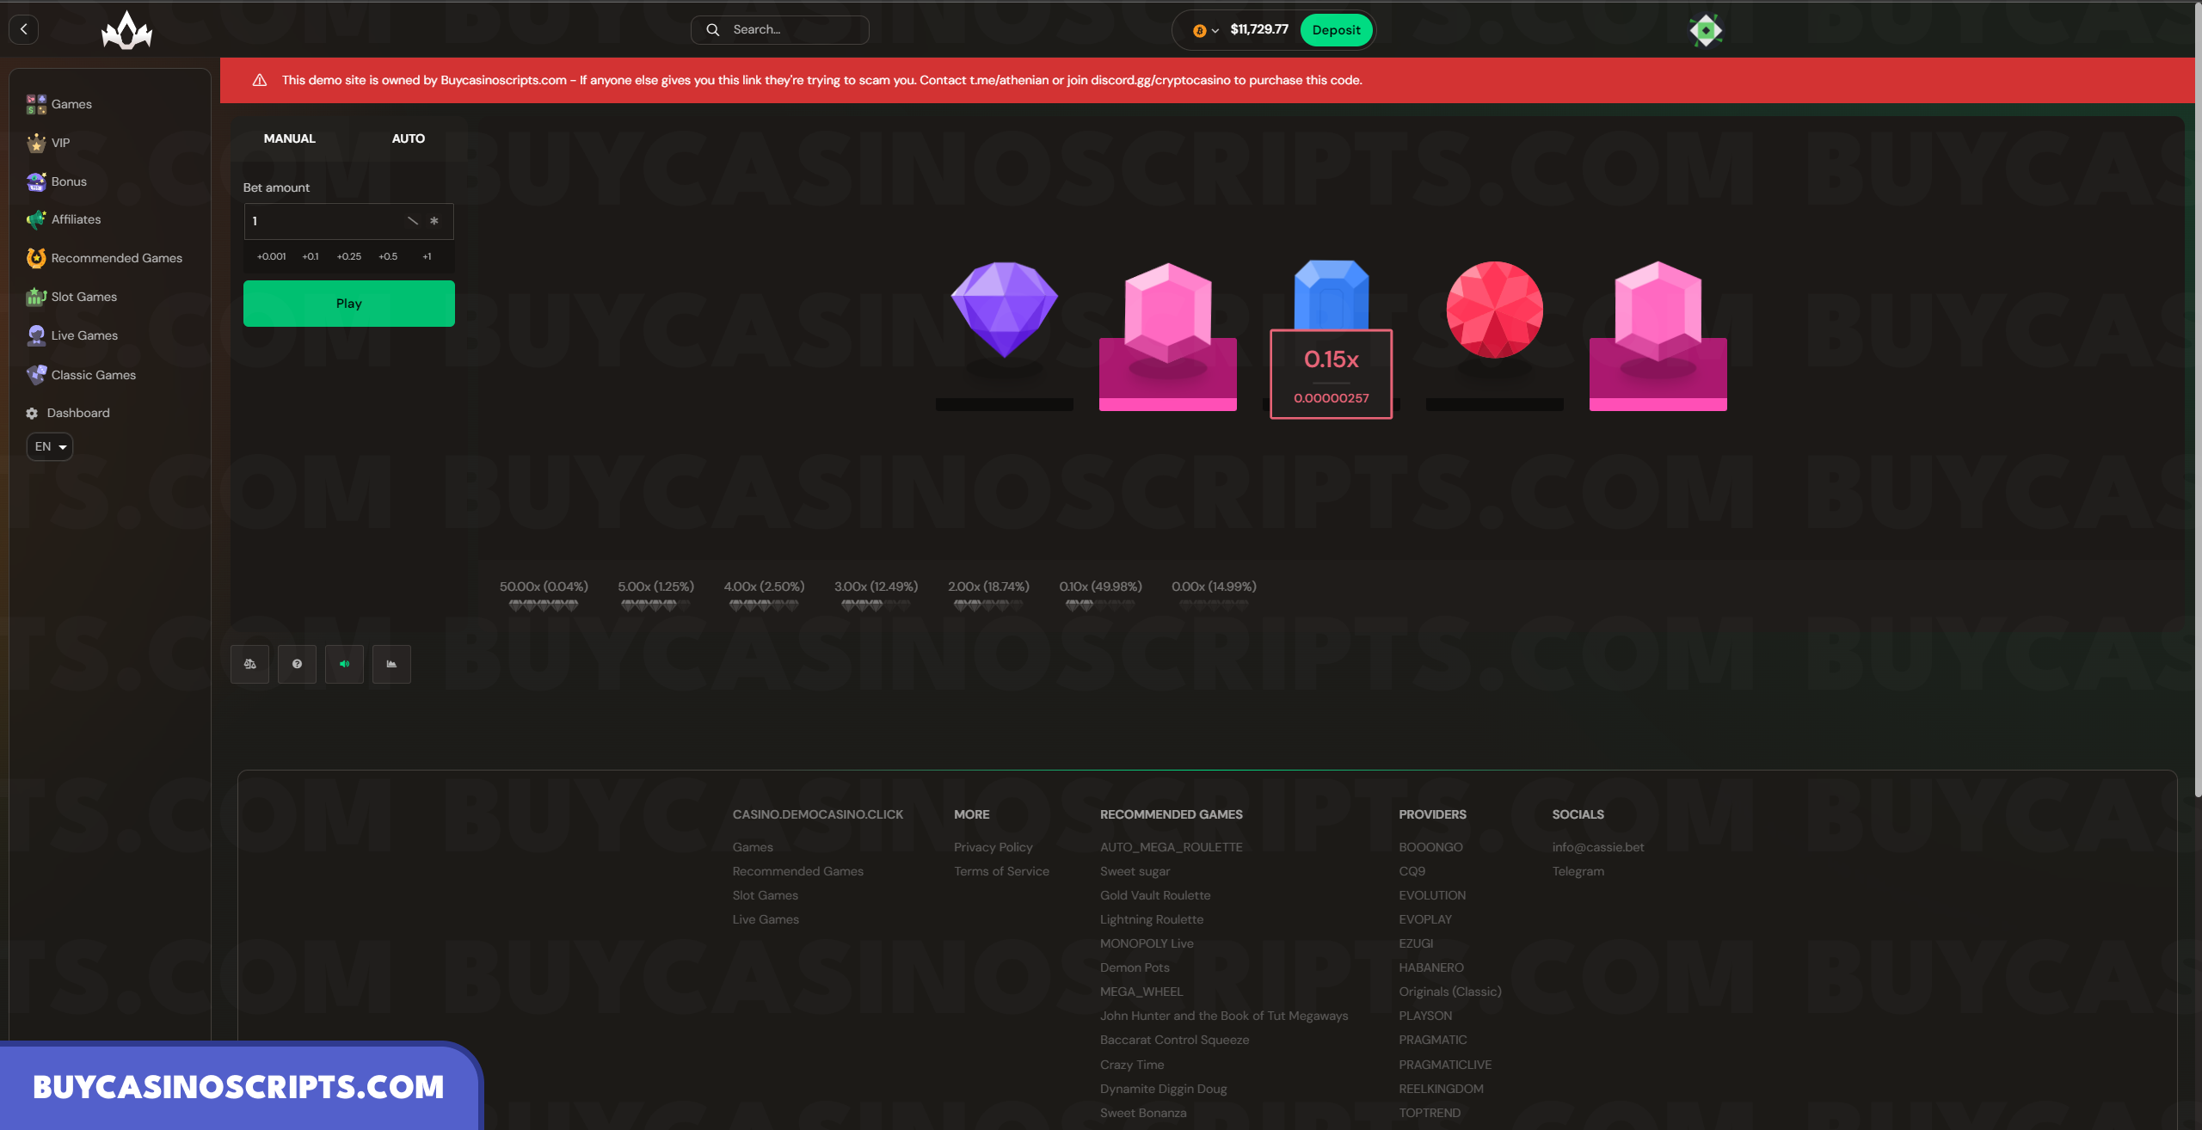Open the provably fair scales icon

pos(249,664)
